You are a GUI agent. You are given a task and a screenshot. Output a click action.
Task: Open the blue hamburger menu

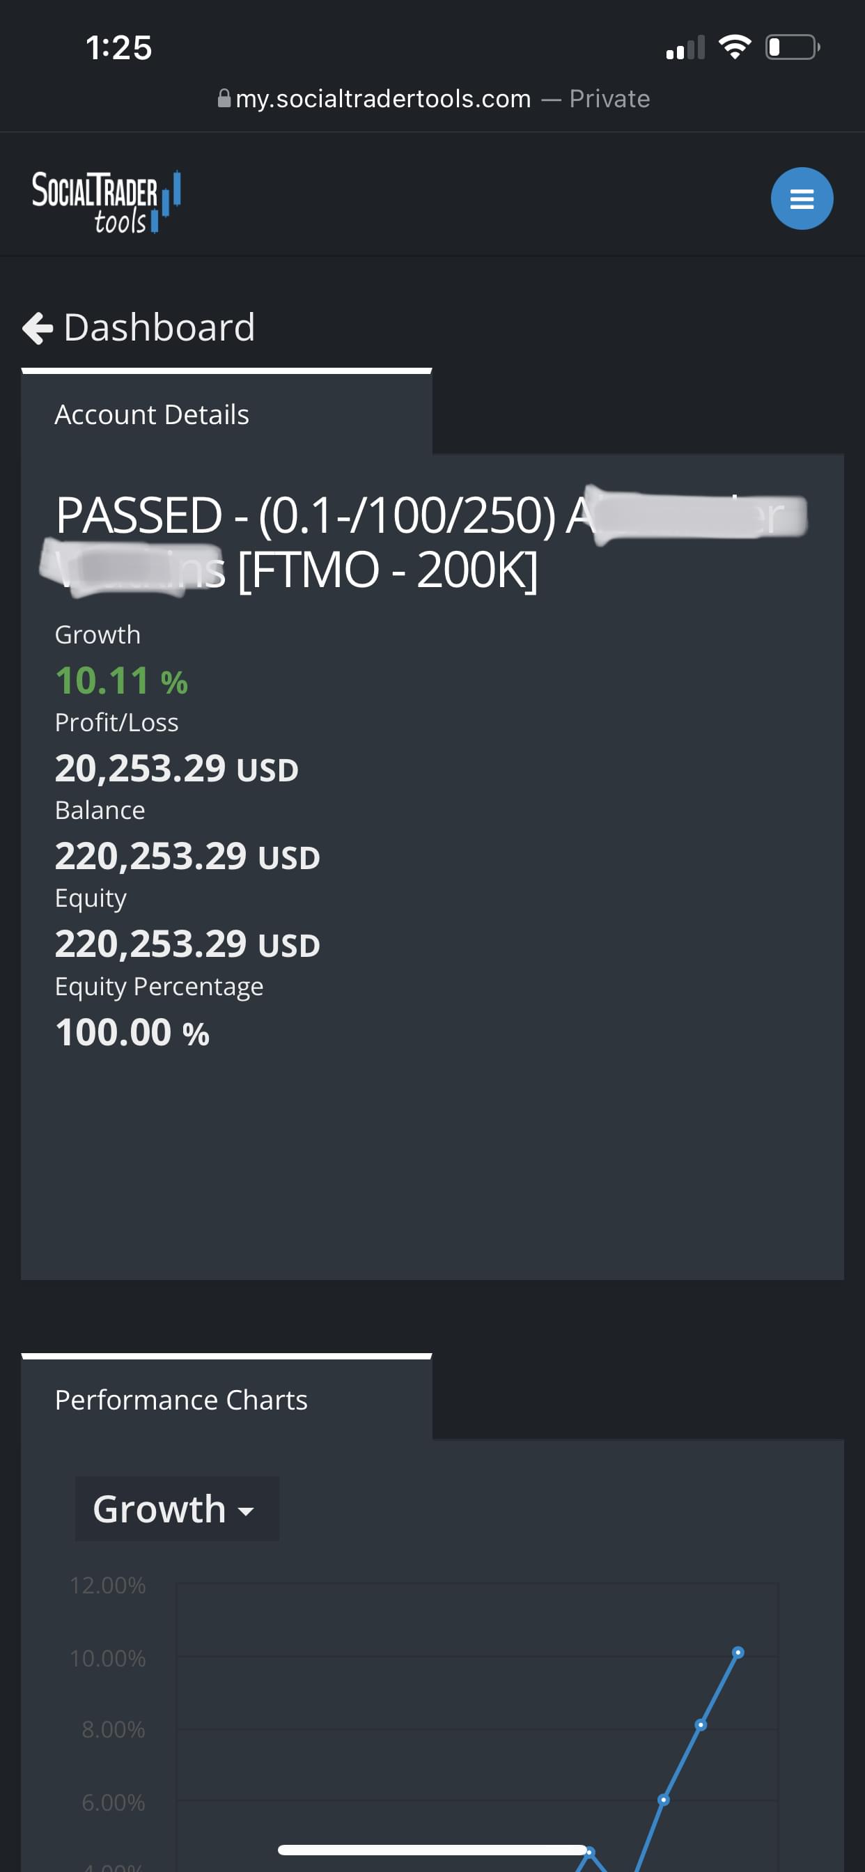pos(801,198)
